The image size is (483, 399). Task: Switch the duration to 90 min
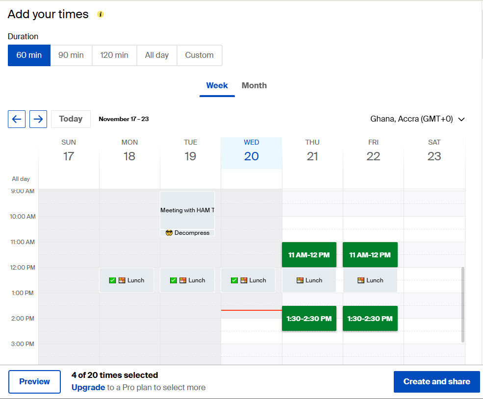(x=71, y=55)
